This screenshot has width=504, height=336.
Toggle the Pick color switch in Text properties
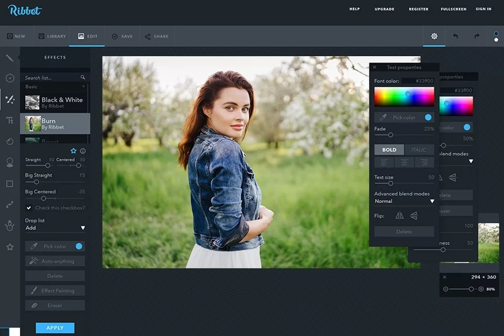pyautogui.click(x=429, y=117)
